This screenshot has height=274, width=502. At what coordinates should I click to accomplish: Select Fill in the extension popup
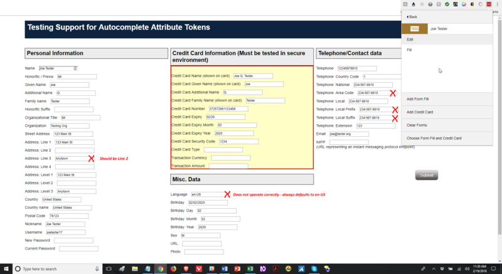click(409, 50)
